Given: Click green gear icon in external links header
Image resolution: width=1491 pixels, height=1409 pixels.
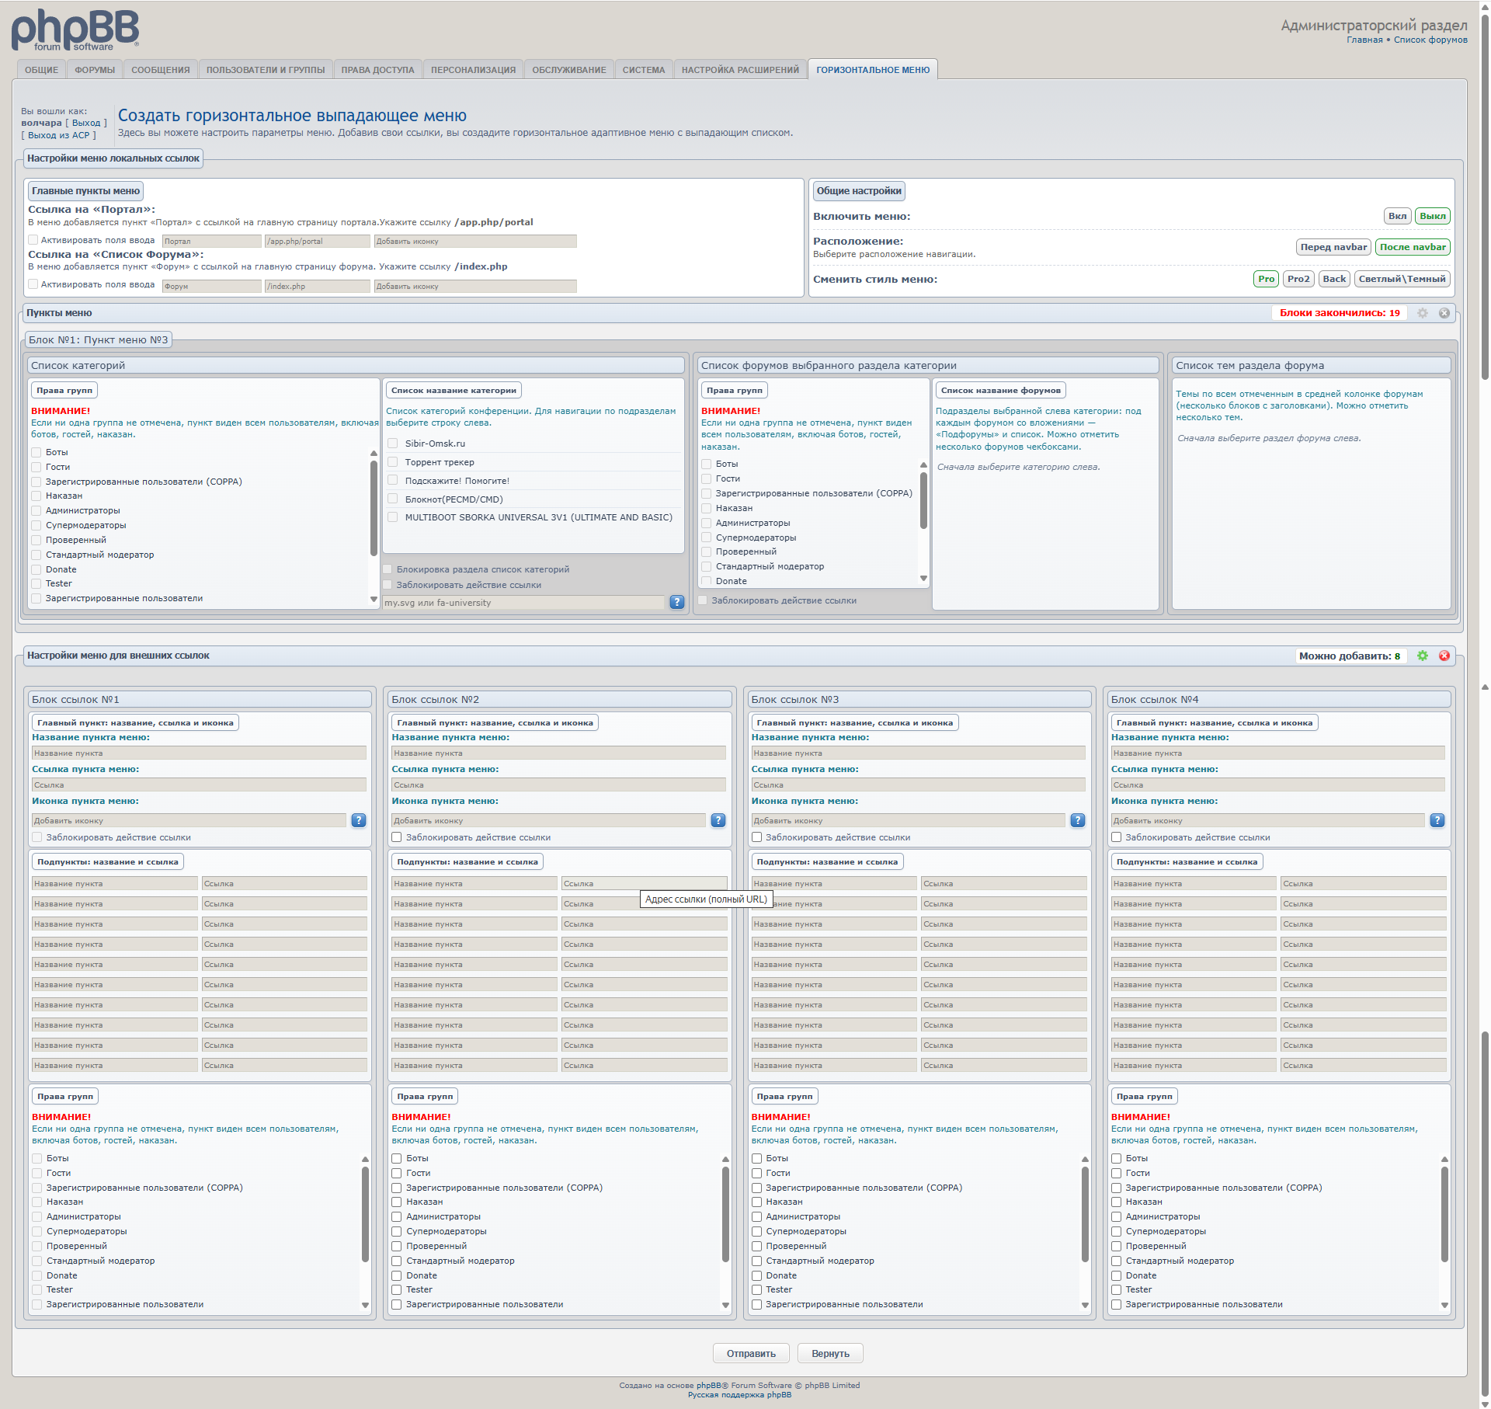Looking at the screenshot, I should tap(1422, 656).
